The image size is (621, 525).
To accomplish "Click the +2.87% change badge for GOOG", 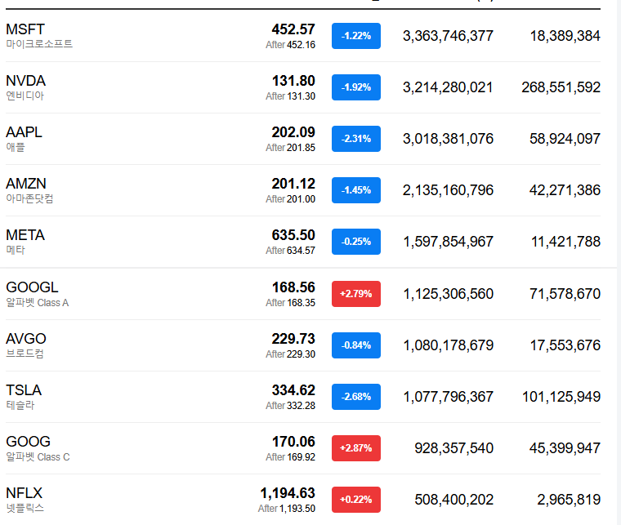I will click(356, 448).
